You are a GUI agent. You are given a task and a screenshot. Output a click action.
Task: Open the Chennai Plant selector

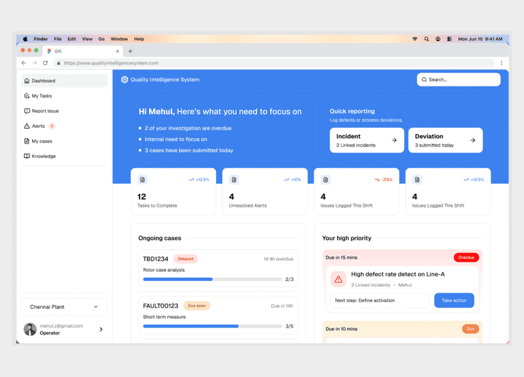pos(64,306)
